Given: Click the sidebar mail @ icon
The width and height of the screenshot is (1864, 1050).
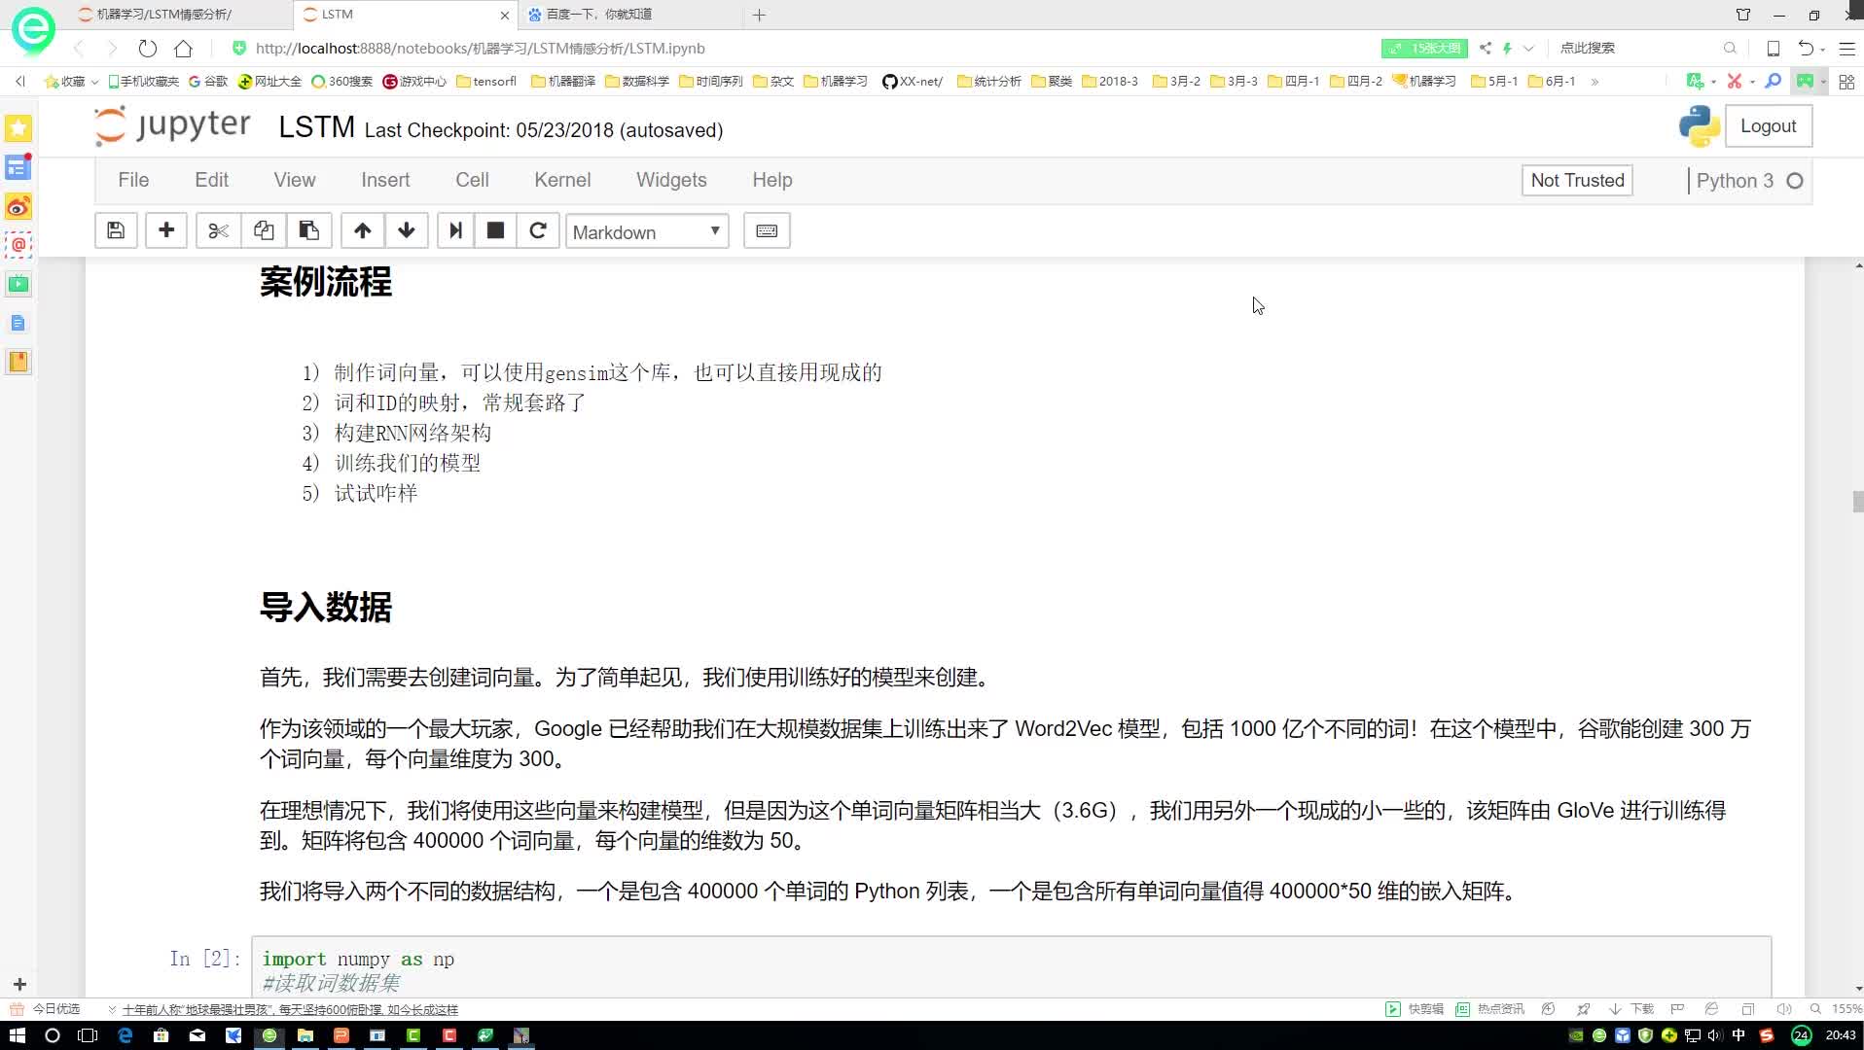Looking at the screenshot, I should coord(18,245).
